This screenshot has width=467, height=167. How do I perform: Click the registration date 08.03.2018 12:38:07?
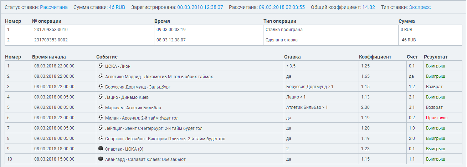(x=200, y=7)
